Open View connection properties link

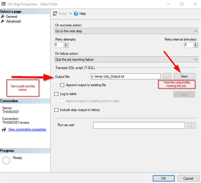coord(27,129)
